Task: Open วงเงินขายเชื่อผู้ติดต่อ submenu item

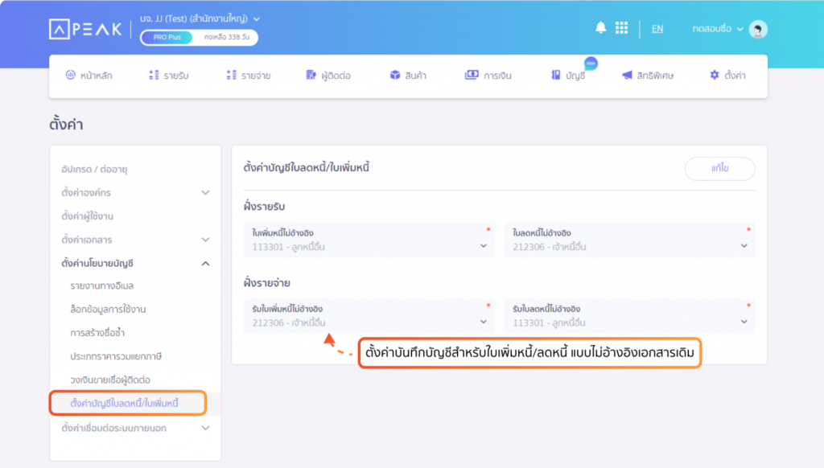Action: (109, 380)
